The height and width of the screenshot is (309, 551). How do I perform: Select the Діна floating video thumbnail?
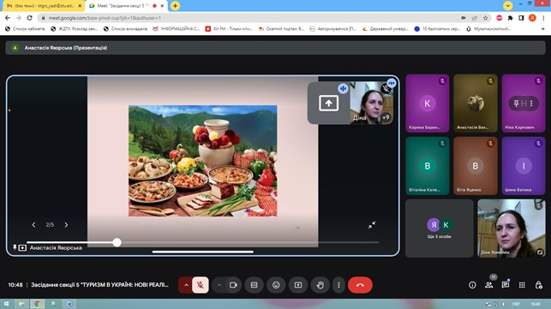coord(371,103)
